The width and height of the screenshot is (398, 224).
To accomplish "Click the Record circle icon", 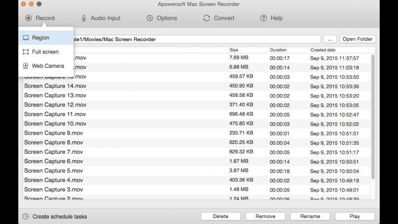I will 28,18.
